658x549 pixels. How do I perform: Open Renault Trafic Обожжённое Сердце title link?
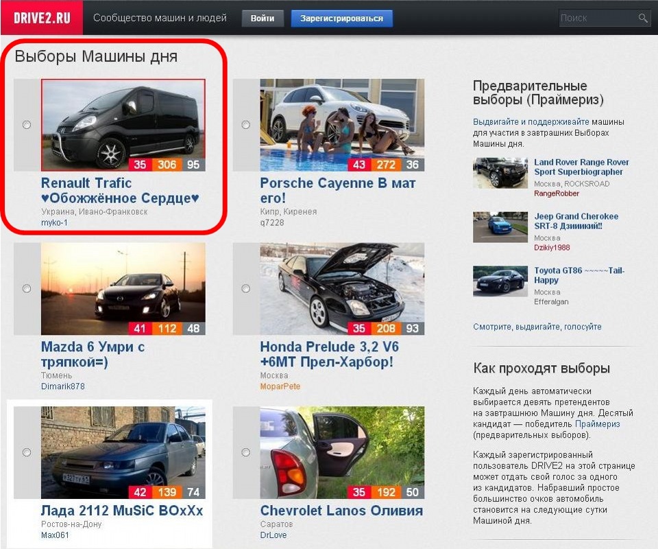point(120,190)
